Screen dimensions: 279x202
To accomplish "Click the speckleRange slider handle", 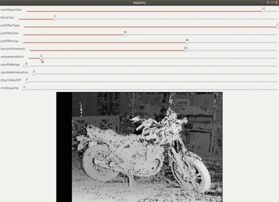I will tap(25, 66).
